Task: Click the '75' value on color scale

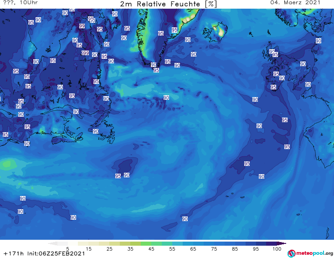Action: [x=214, y=249]
